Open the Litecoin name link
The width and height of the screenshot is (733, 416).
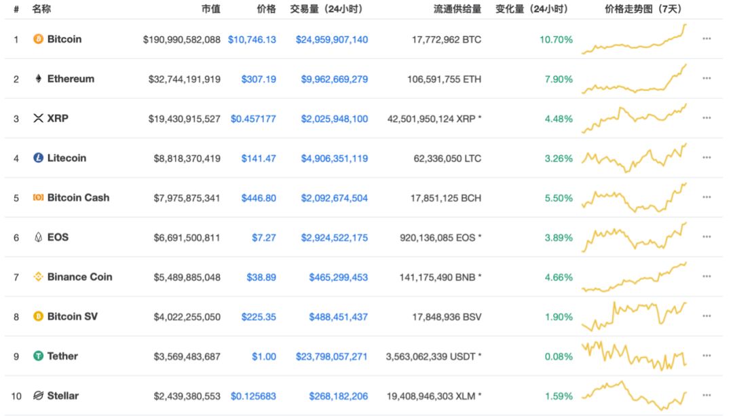(x=67, y=158)
